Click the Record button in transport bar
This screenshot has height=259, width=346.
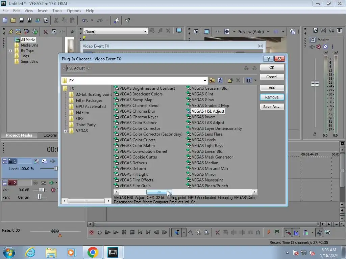(x=92, y=232)
